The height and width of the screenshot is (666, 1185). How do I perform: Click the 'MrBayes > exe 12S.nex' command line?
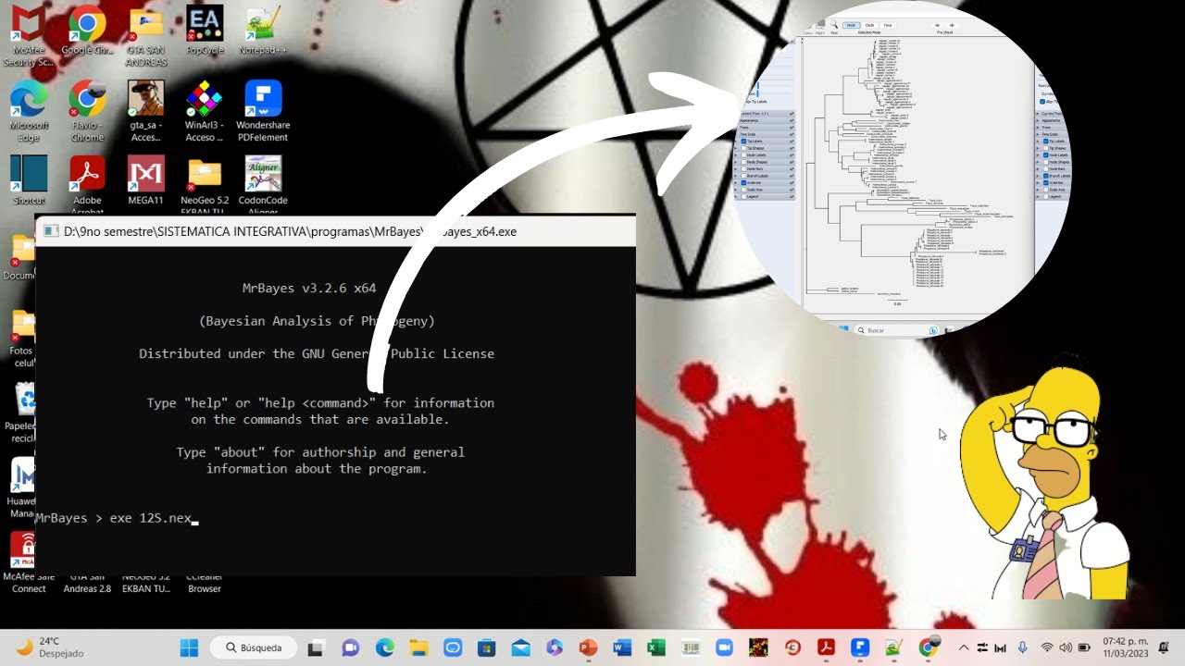pos(116,518)
